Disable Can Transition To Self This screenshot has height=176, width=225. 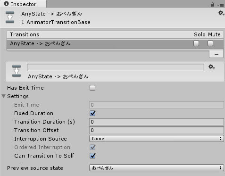point(92,156)
